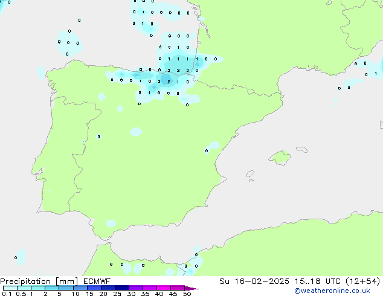Click the '45' legend scale value
This screenshot has height=296, width=383.
[173, 294]
